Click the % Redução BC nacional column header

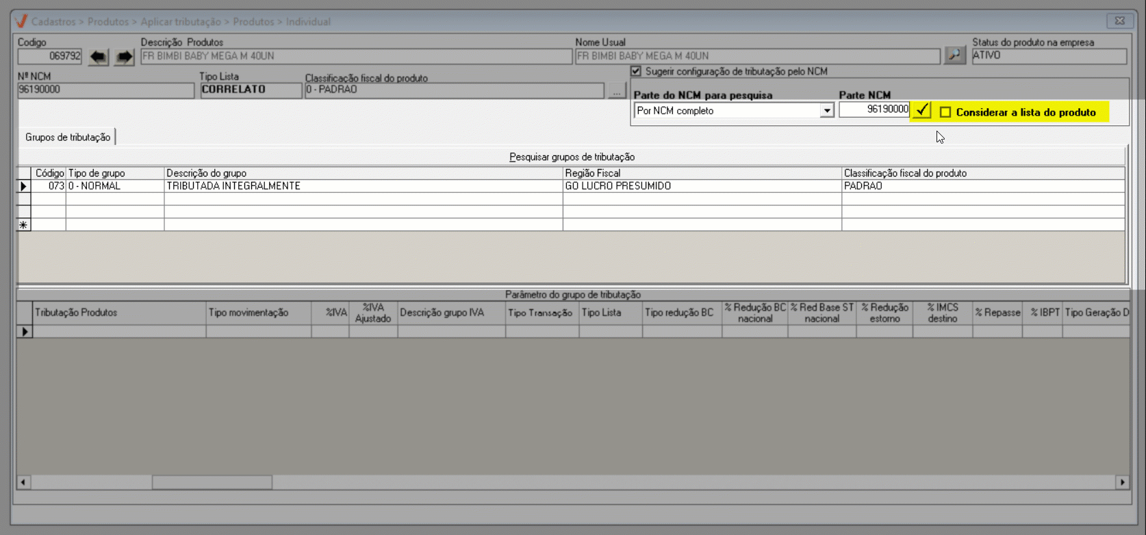[x=755, y=313]
